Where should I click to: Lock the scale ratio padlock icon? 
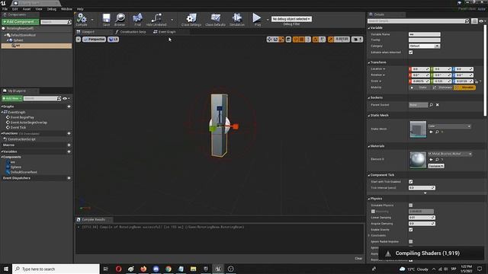(x=477, y=81)
